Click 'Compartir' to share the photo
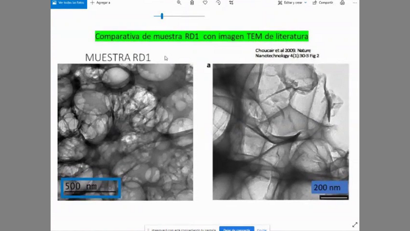Viewport: 410px width, 231px height. tap(323, 3)
